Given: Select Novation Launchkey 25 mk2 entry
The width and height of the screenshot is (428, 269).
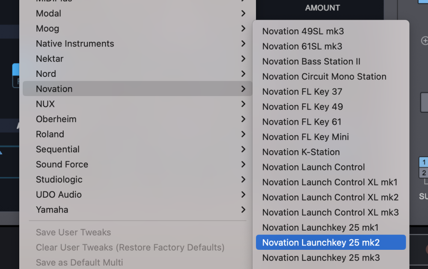Looking at the screenshot, I should [x=321, y=243].
